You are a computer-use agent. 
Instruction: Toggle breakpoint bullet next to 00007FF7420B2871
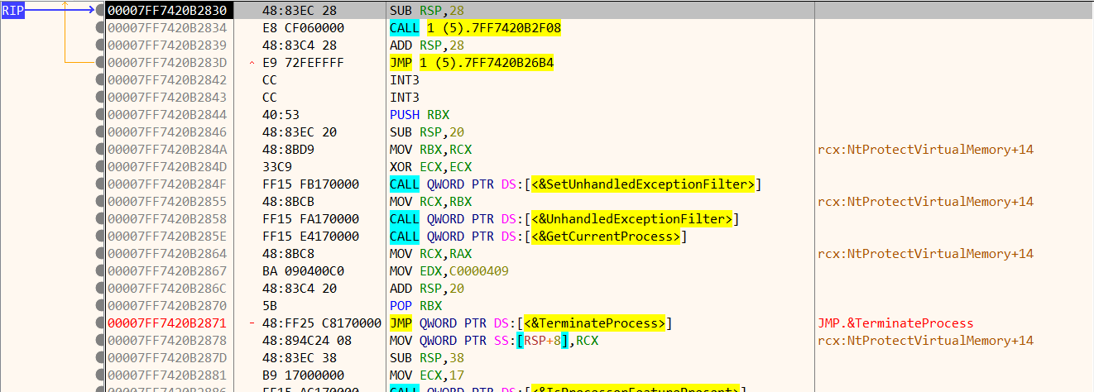[100, 323]
